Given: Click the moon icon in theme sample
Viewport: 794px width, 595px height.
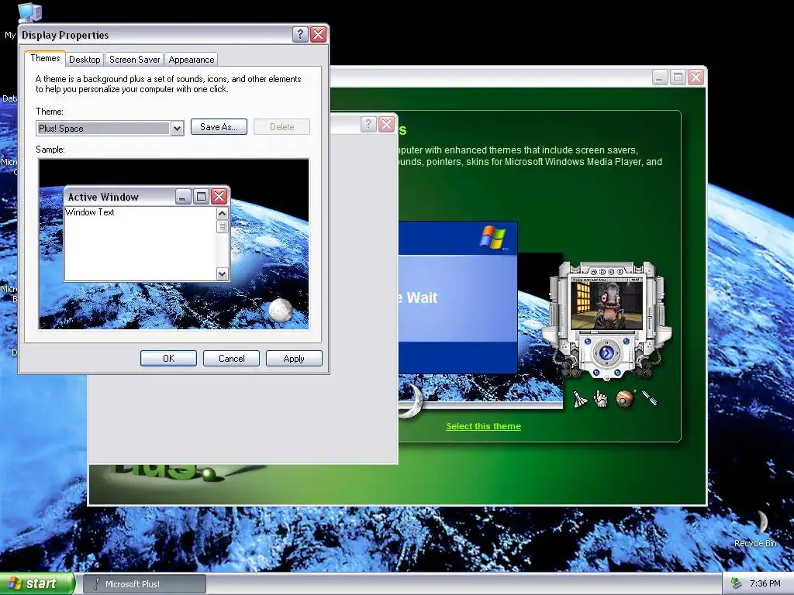Looking at the screenshot, I should point(280,310).
